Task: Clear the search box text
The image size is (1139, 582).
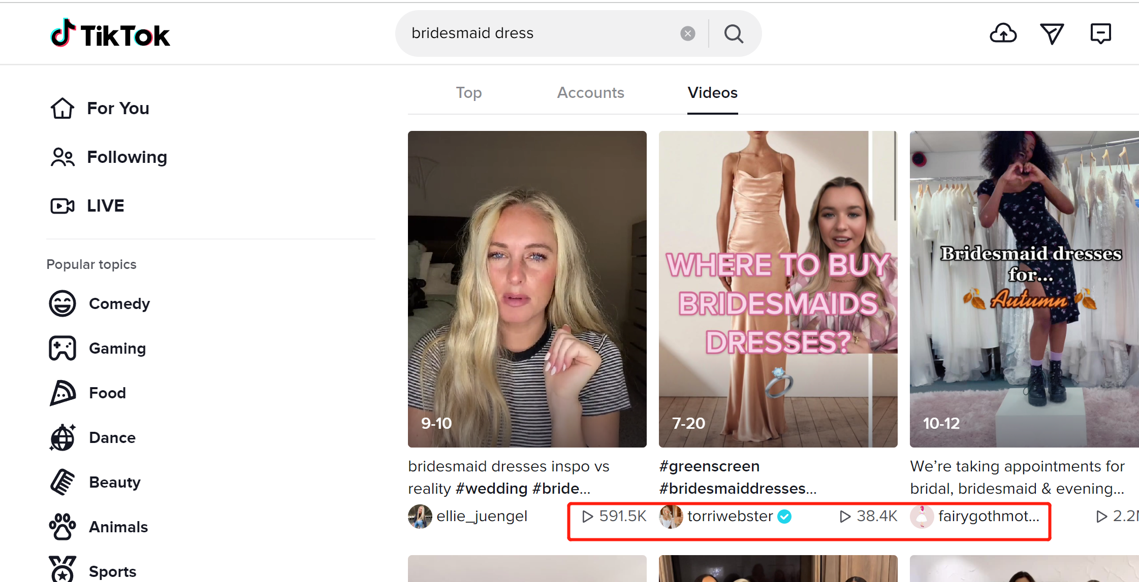Action: coord(687,33)
